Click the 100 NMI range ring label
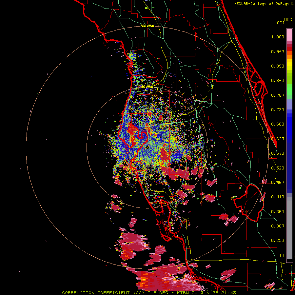The height and width of the screenshot is (295, 295). (x=147, y=26)
